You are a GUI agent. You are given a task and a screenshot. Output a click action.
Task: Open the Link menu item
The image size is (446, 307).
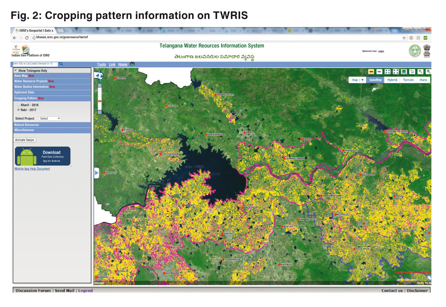point(112,64)
